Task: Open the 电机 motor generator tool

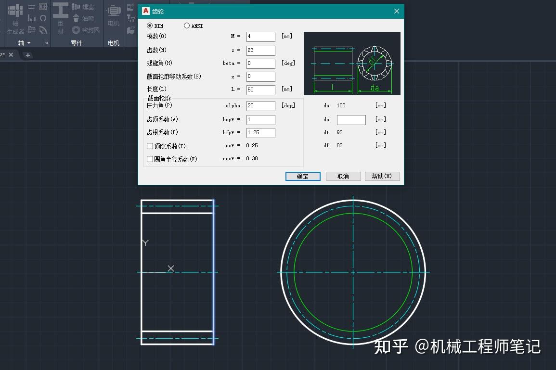Action: [113, 14]
